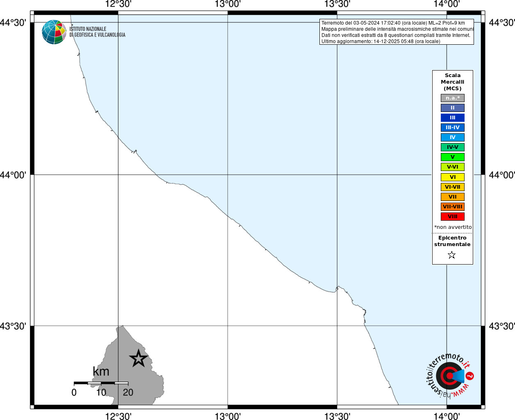This screenshot has width=515, height=420.
Task: Select the orange VII legend swatch
Action: point(453,197)
